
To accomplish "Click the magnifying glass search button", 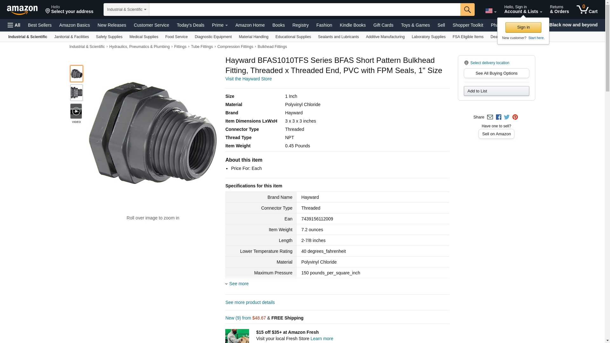I will pos(467,10).
